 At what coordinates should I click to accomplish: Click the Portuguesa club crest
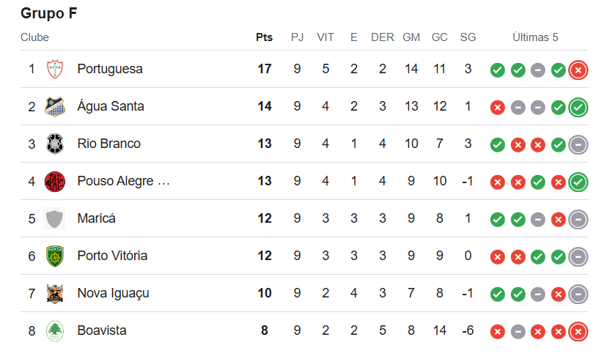[x=55, y=69]
